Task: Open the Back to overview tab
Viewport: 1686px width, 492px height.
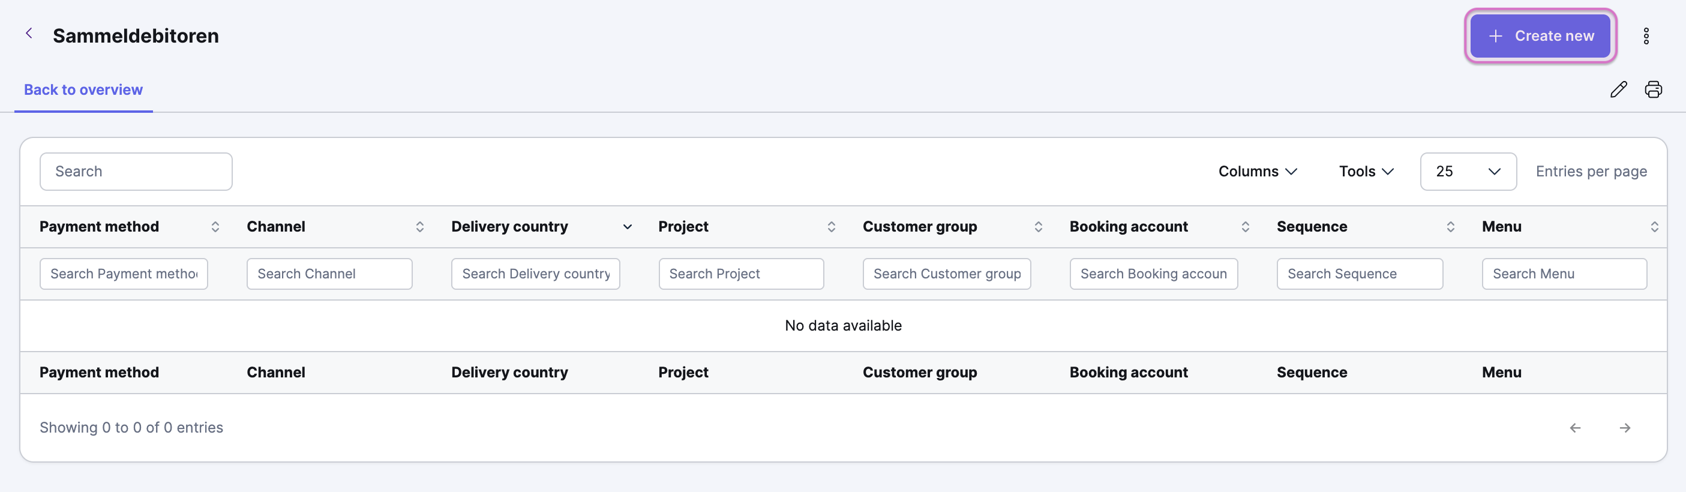Action: (x=83, y=89)
